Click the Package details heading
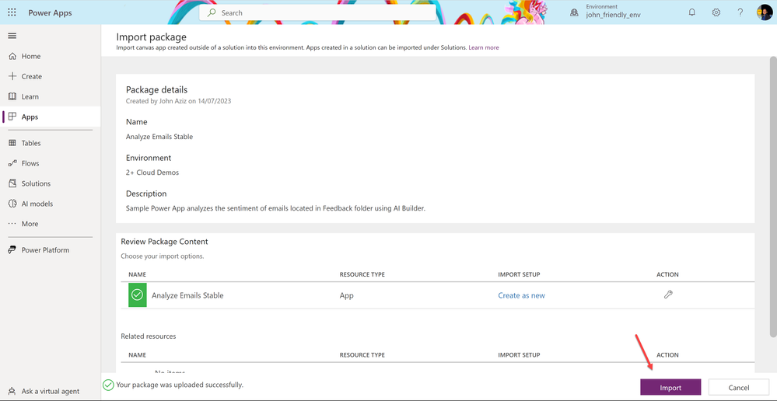 pos(156,90)
